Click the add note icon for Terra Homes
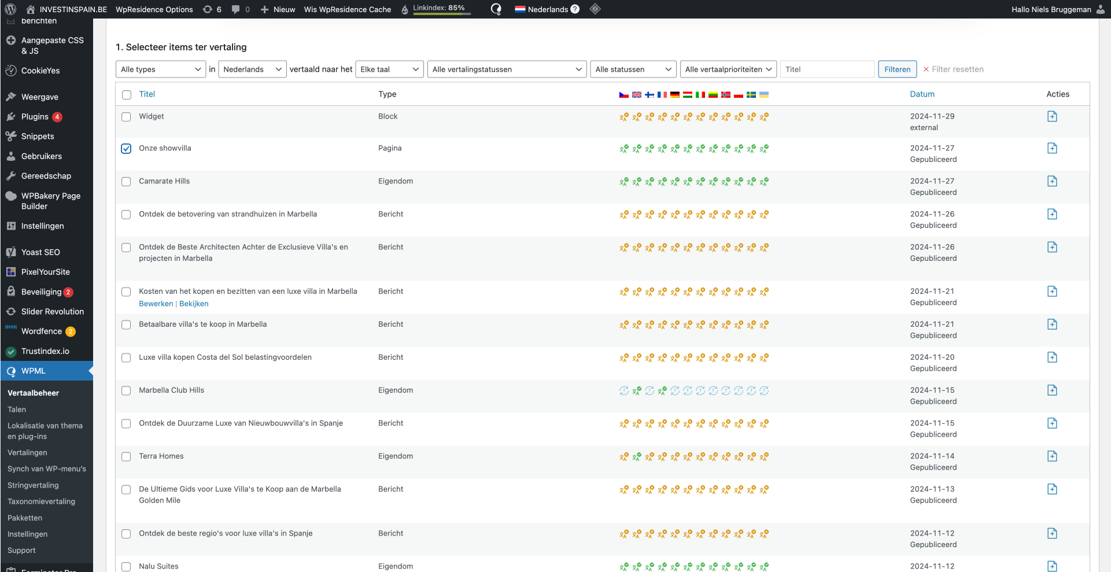1111x572 pixels. [1052, 456]
